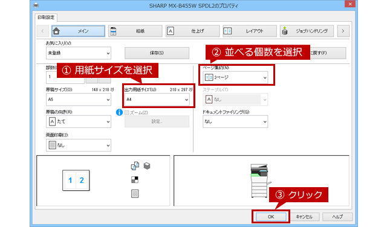This screenshot has height=227, width=387.
Task: Click the キャンセル cancel button
Action: point(304,217)
